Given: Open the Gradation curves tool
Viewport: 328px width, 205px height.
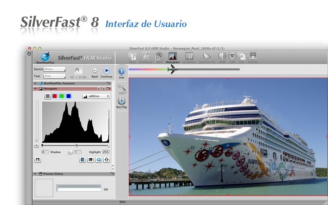Looking at the screenshot, I should click(189, 56).
